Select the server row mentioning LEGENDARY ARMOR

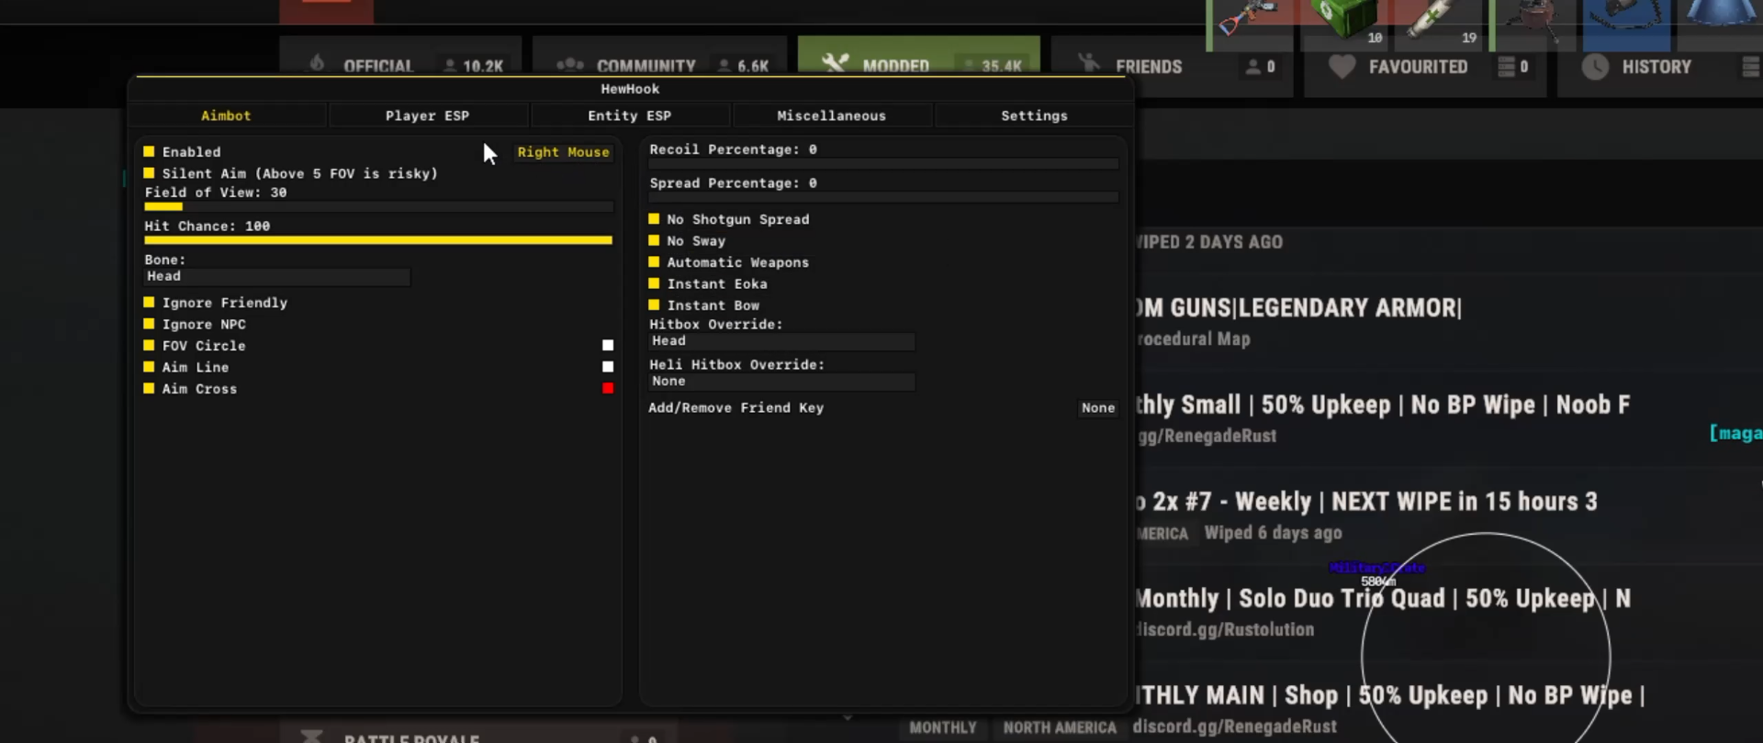tap(1449, 321)
